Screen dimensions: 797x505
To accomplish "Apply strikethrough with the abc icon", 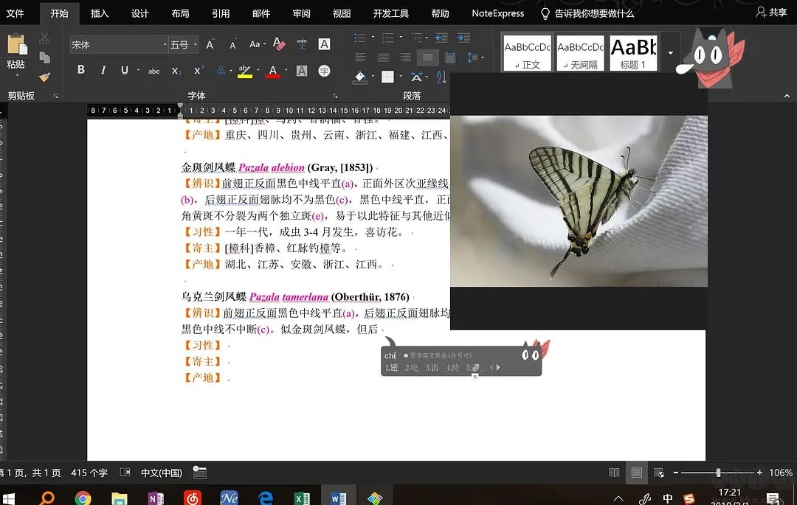I will point(153,71).
